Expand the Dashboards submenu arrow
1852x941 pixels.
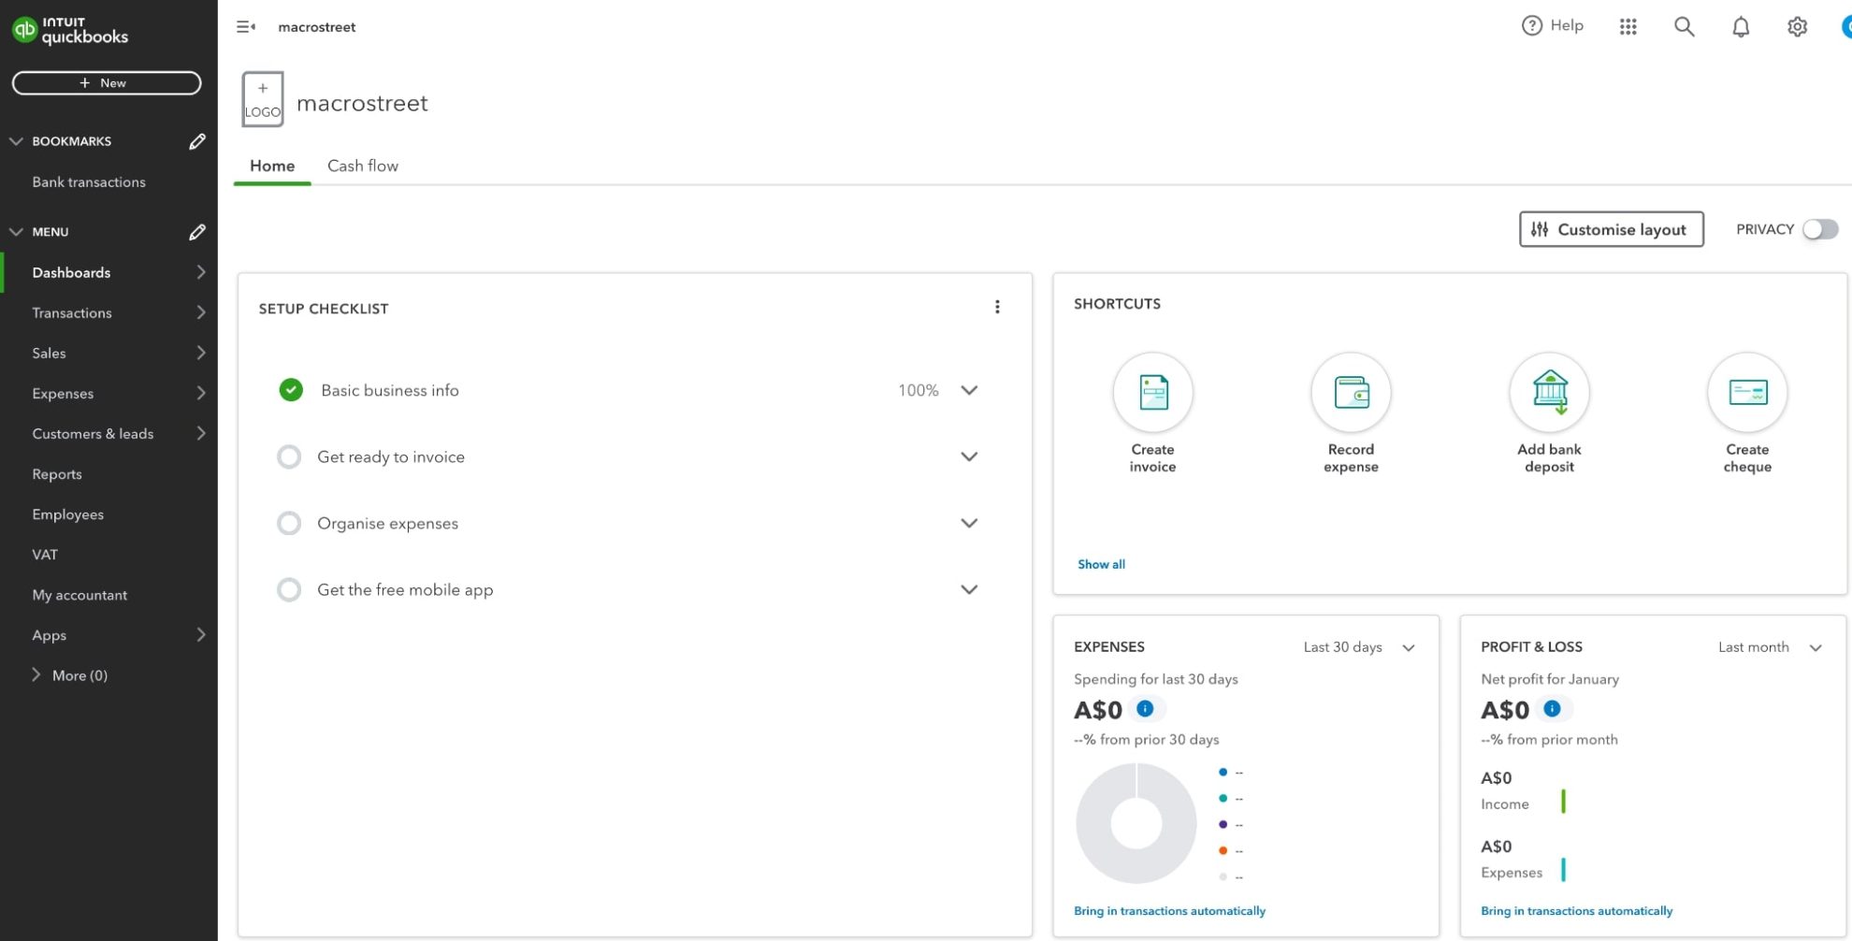pyautogui.click(x=200, y=272)
